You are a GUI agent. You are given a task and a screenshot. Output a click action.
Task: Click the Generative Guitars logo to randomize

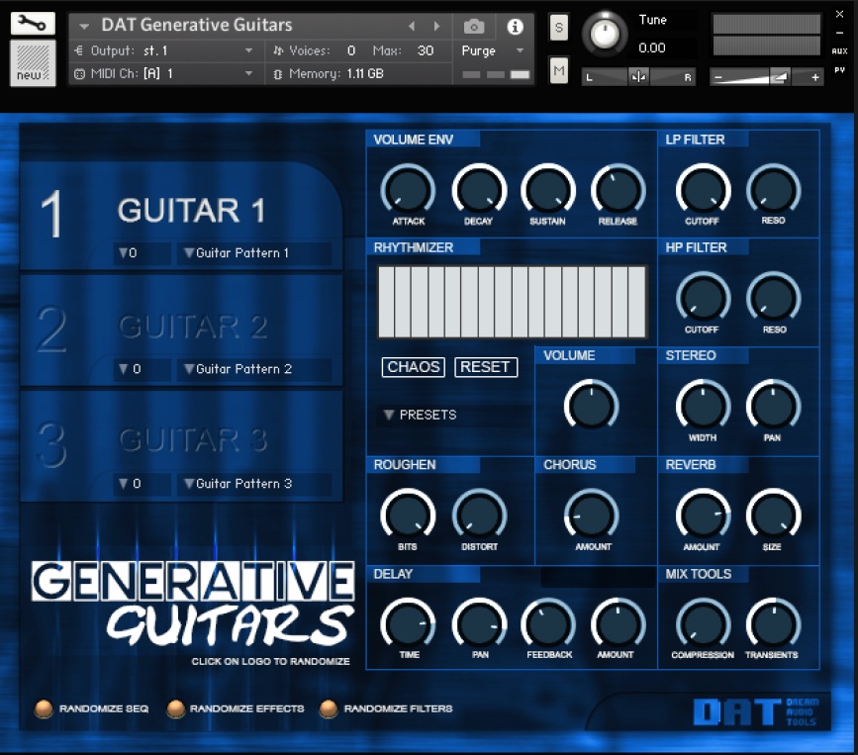(193, 603)
